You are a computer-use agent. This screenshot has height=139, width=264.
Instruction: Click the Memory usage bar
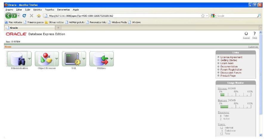(236, 107)
